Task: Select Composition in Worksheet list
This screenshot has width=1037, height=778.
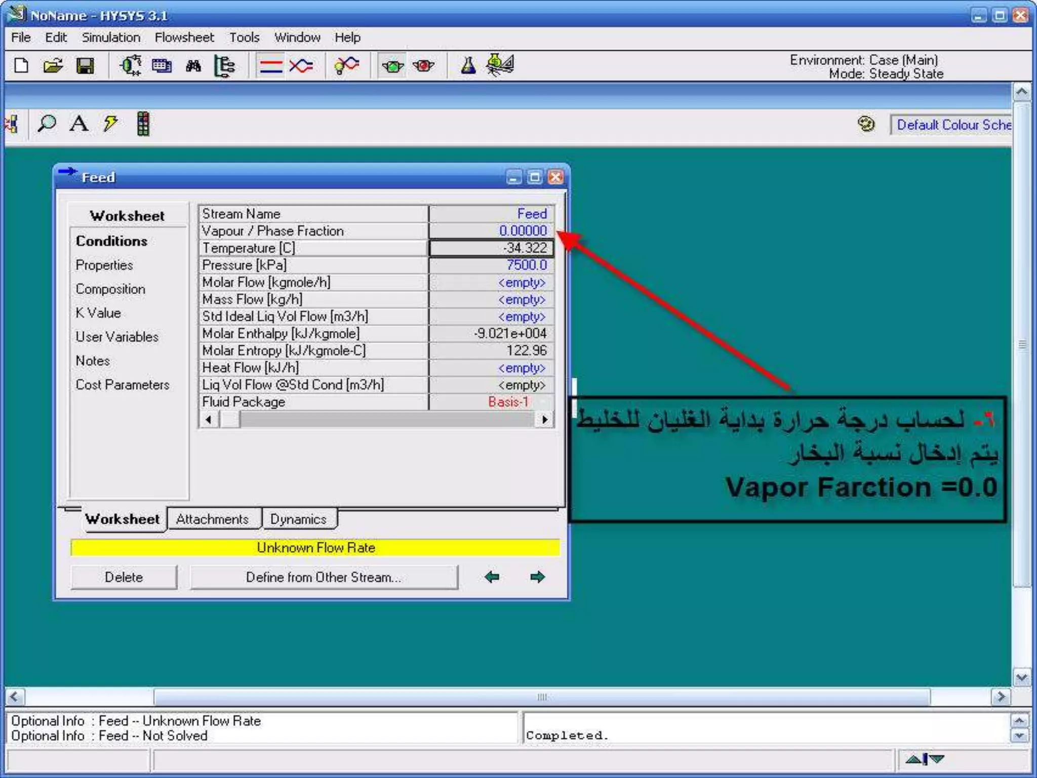Action: (110, 289)
